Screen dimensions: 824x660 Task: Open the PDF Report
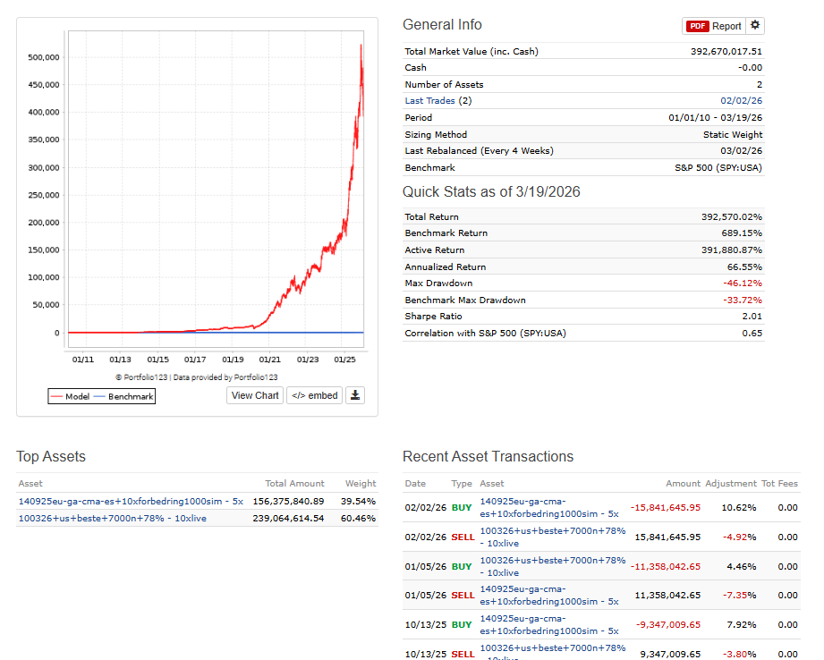(x=714, y=26)
